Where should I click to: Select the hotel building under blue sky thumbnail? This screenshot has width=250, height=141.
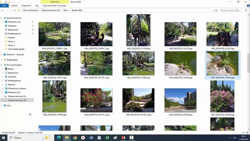[180, 100]
